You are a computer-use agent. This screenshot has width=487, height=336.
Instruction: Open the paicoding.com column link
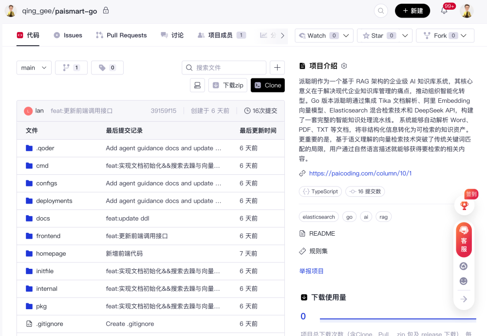360,173
